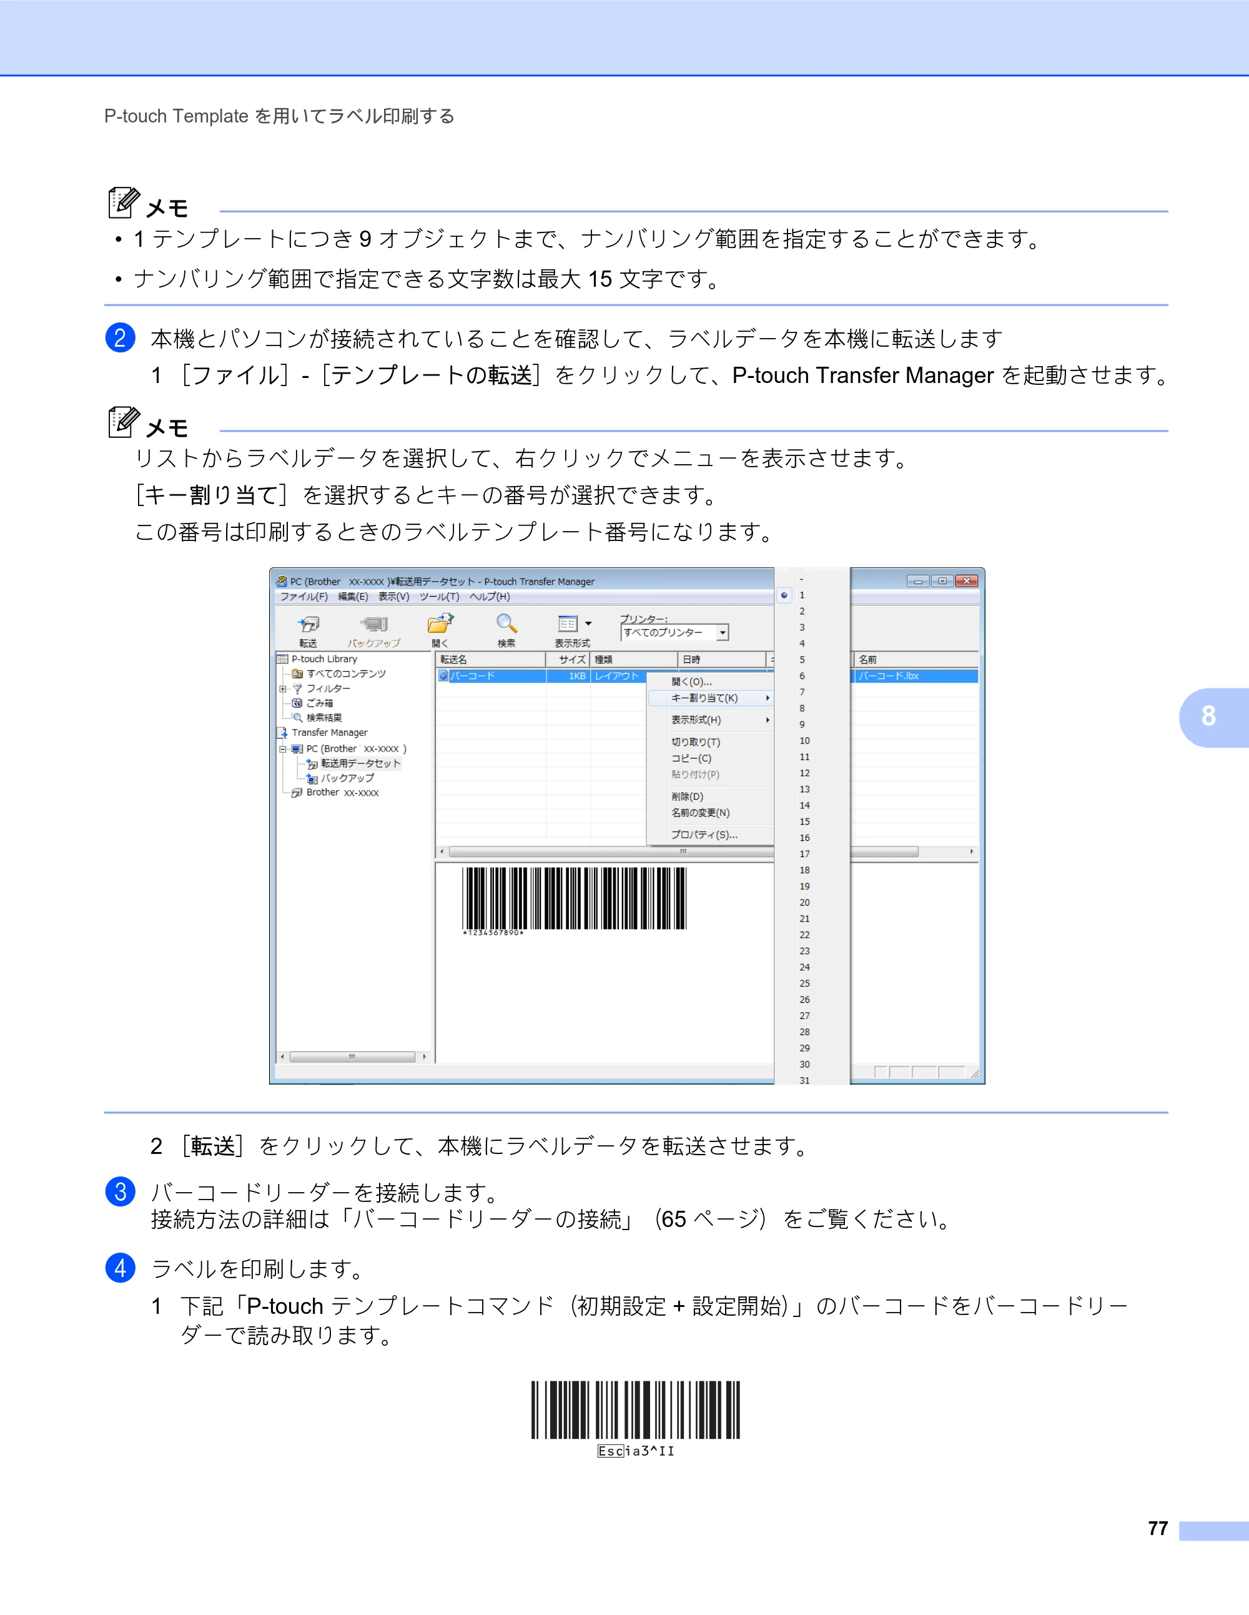Open the ツール(T) menu
The width and height of the screenshot is (1249, 1615).
coord(440,597)
